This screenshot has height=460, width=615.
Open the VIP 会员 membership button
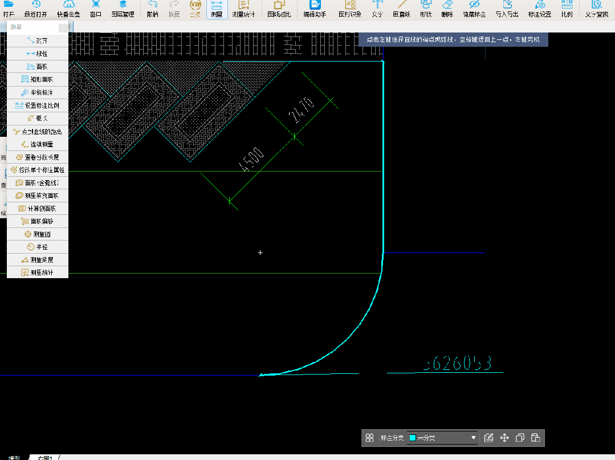pos(196,9)
